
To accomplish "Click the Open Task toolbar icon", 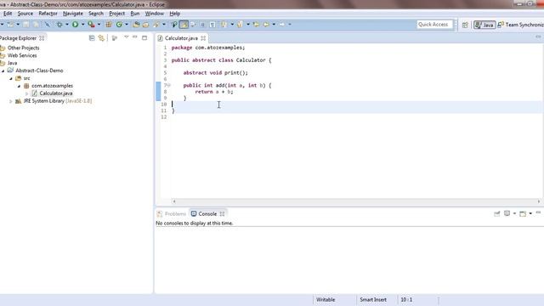I will coord(145,25).
